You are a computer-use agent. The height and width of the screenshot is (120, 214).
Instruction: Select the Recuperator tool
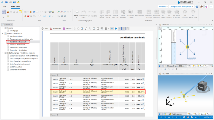pyautogui.click(x=140, y=13)
